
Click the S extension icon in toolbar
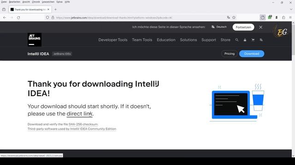point(277,17)
